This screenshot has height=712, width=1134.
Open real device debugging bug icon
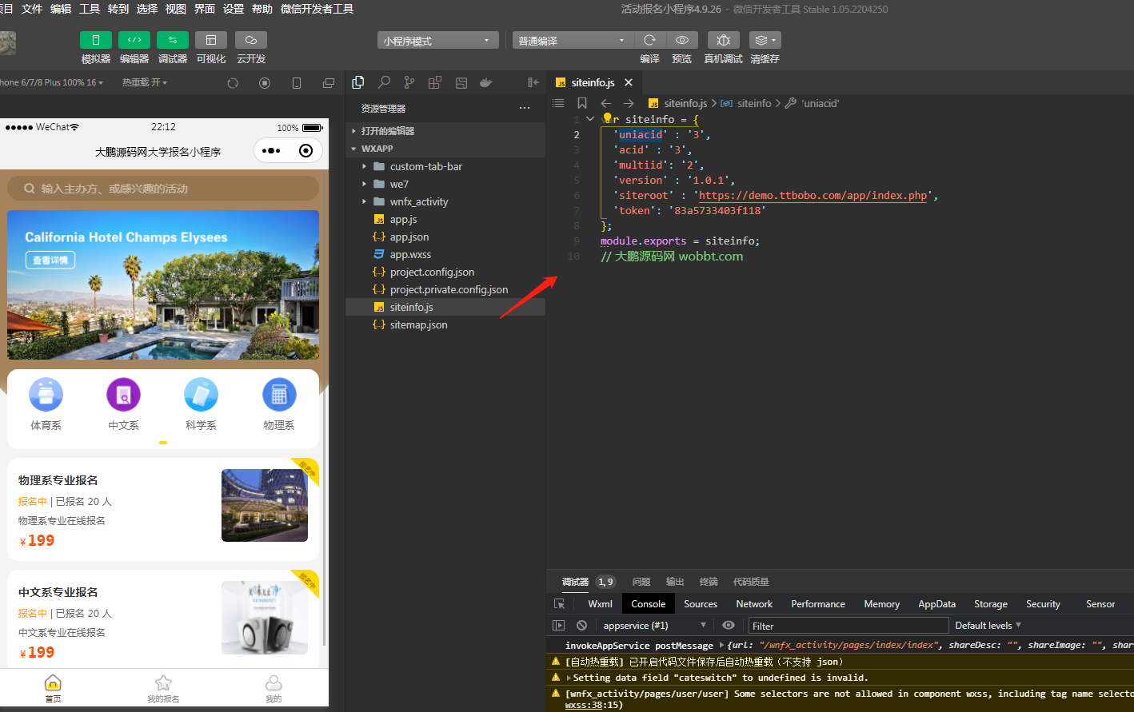(x=723, y=40)
